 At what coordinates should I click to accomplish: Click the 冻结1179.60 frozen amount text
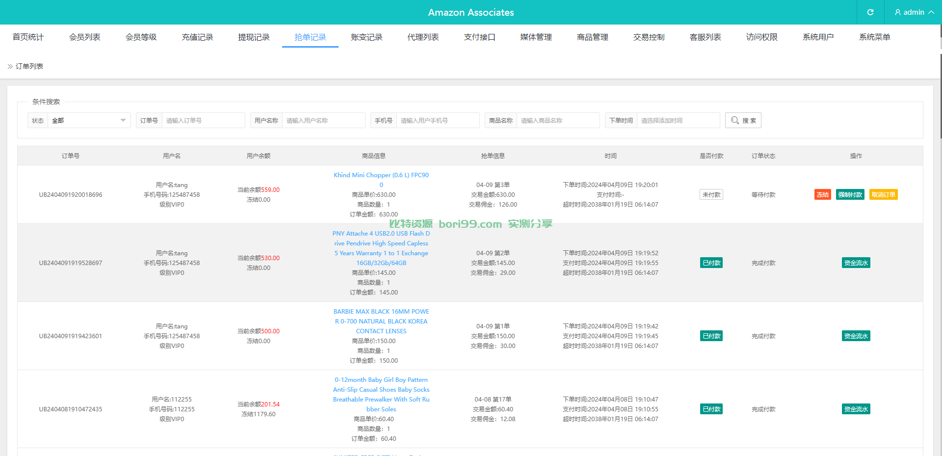click(x=259, y=414)
